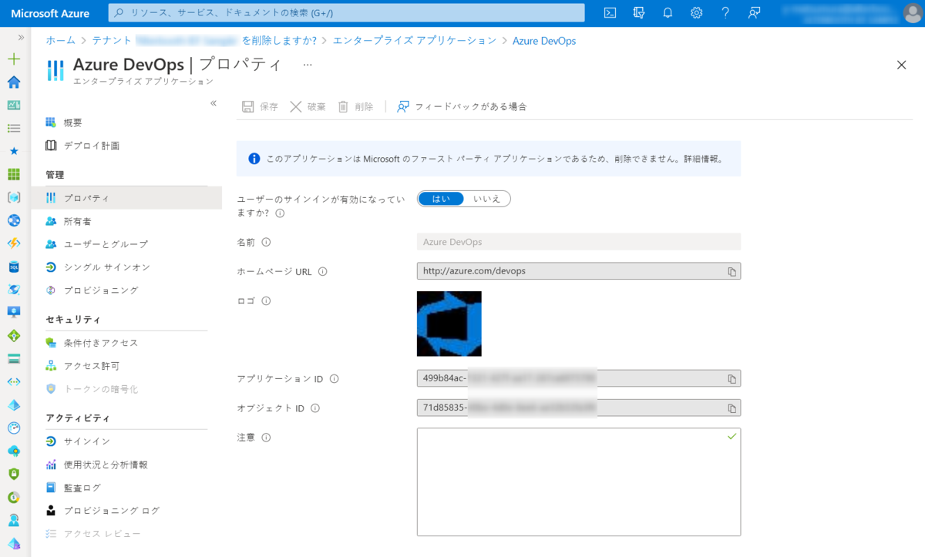Open portal settings gear icon
This screenshot has width=925, height=557.
pos(697,13)
